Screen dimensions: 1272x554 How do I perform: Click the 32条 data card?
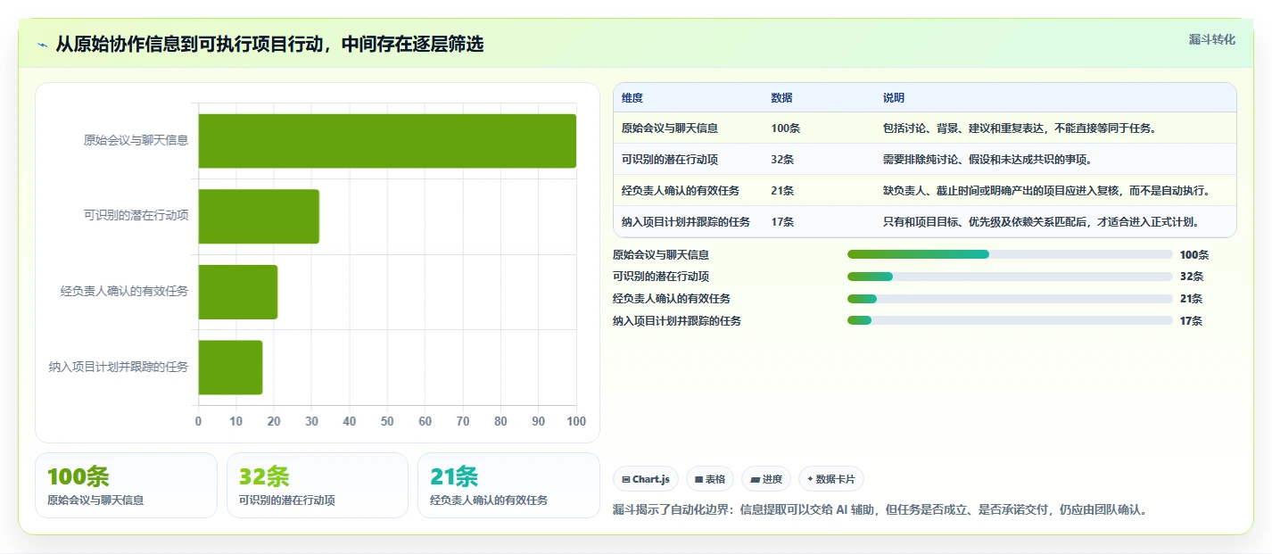point(318,485)
